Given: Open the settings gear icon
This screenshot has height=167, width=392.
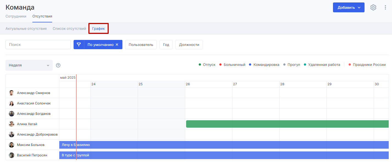Looking at the screenshot, I should point(373,7).
